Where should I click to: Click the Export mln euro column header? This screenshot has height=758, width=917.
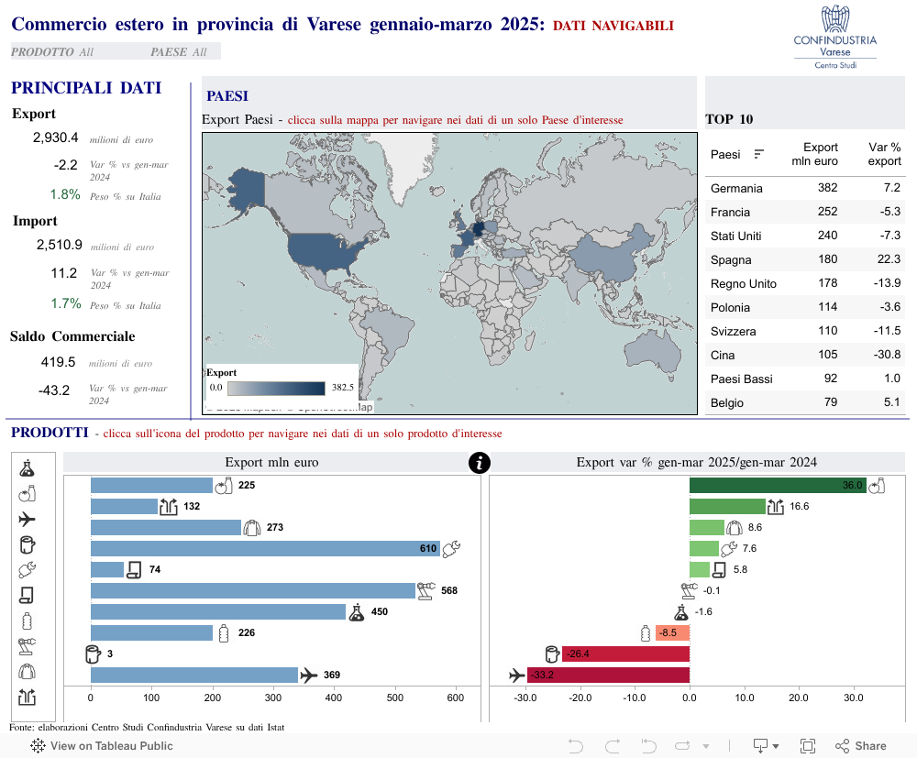click(x=814, y=154)
